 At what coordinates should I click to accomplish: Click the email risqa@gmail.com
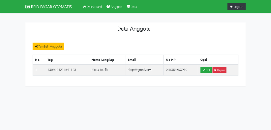139,70
